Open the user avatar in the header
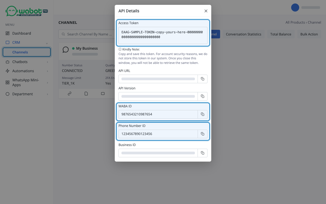This screenshot has height=204, width=326. tap(295, 8)
